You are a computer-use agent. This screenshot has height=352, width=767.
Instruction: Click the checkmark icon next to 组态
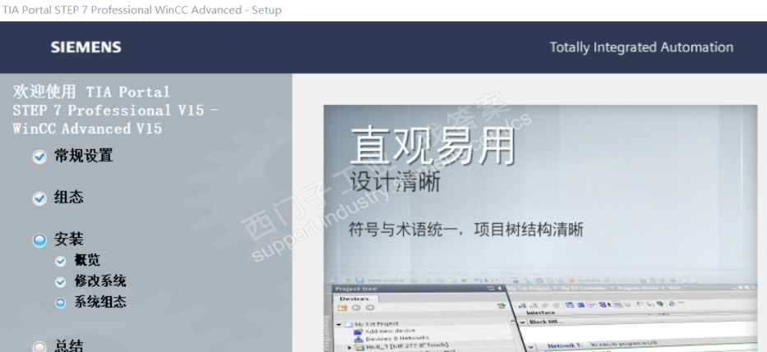point(39,199)
